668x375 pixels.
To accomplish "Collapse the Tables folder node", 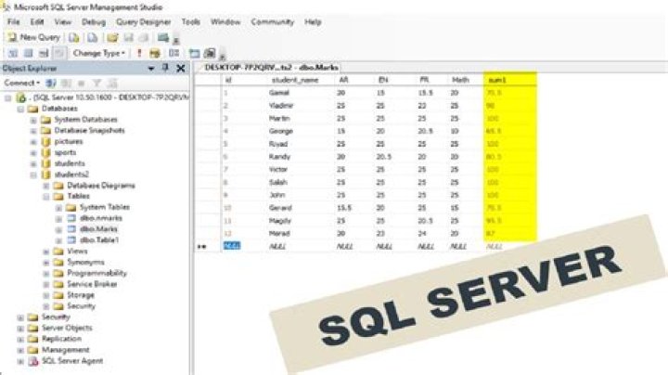I will [46, 197].
